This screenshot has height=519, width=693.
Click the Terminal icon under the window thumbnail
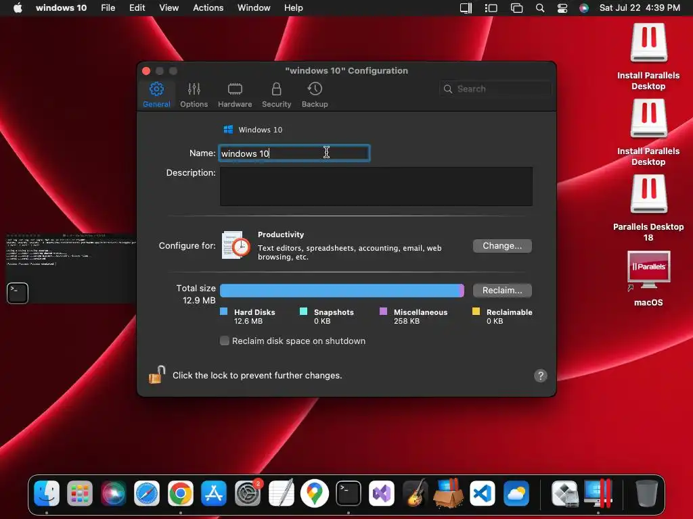[x=18, y=293]
